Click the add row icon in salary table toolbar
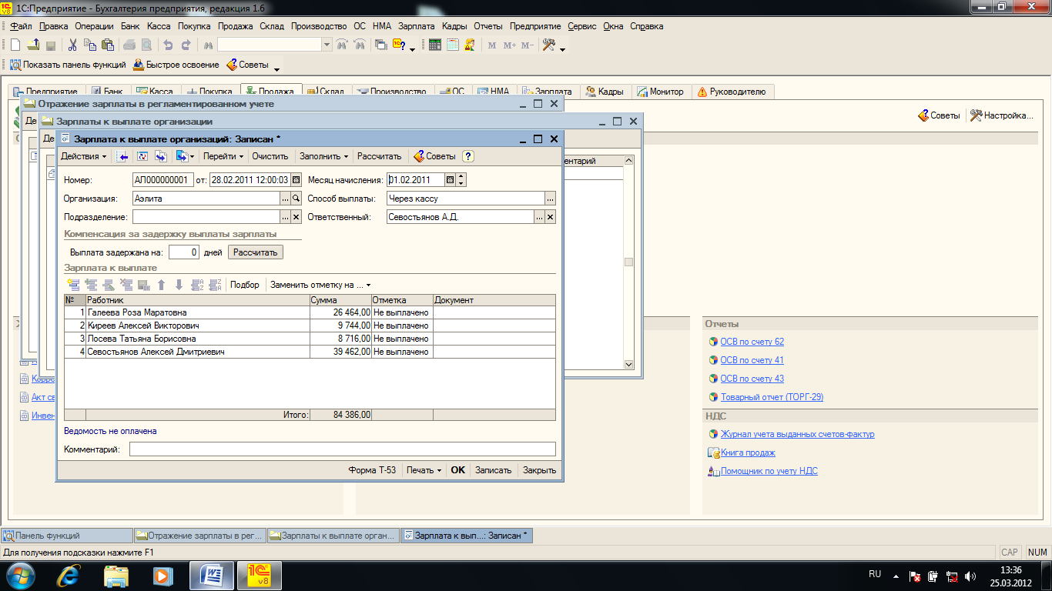 pyautogui.click(x=74, y=285)
